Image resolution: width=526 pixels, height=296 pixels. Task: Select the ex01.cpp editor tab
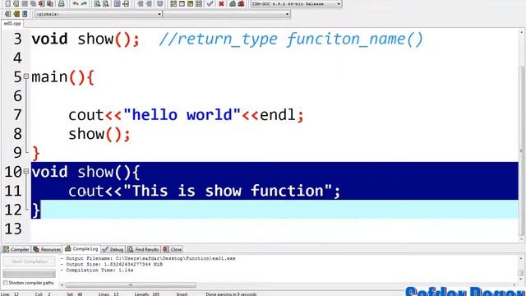(x=12, y=24)
